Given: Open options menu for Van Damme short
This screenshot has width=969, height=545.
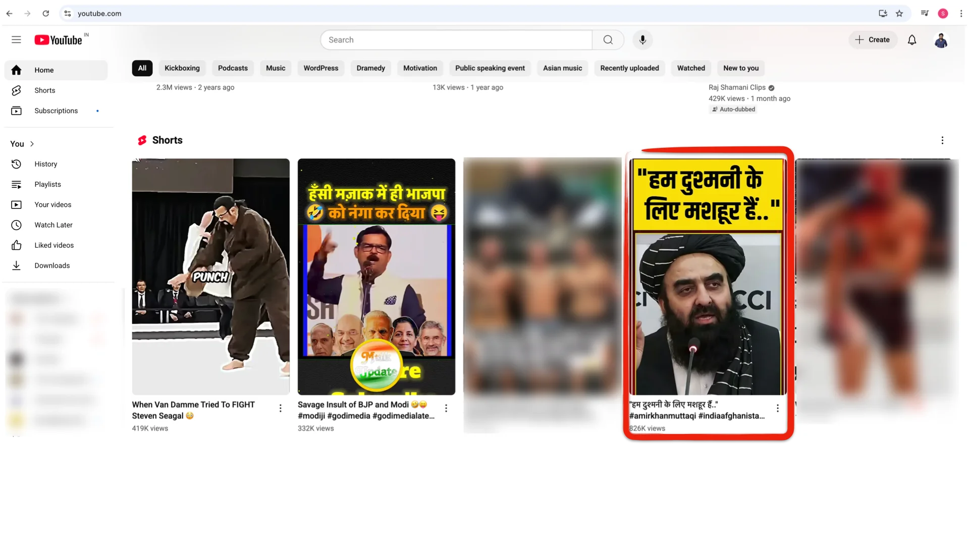Looking at the screenshot, I should tap(281, 408).
